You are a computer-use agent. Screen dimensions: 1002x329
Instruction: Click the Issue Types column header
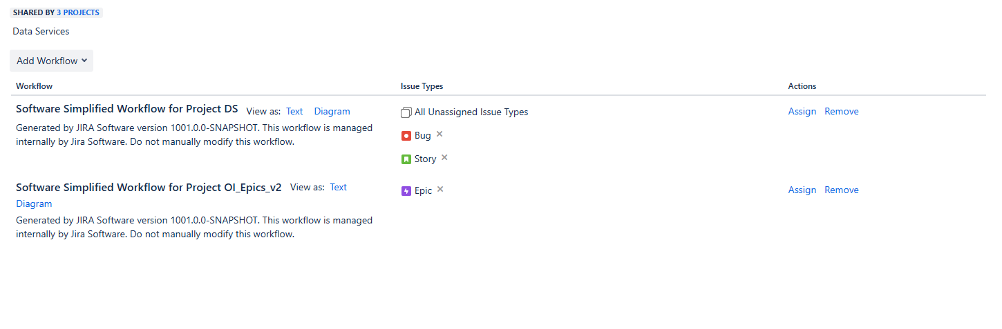[x=422, y=86]
